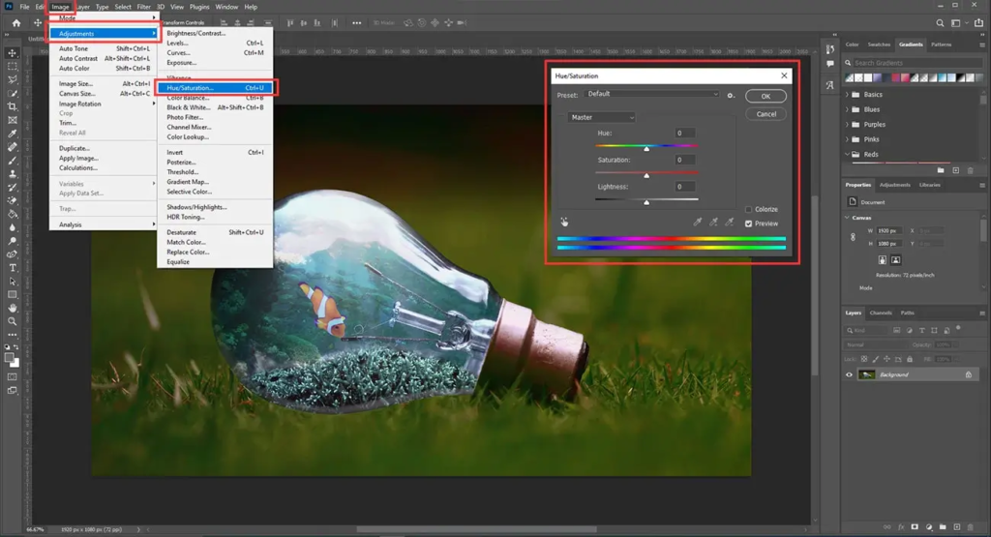Select the Background layer thumbnail
Screen dimensions: 991x537
click(866, 374)
